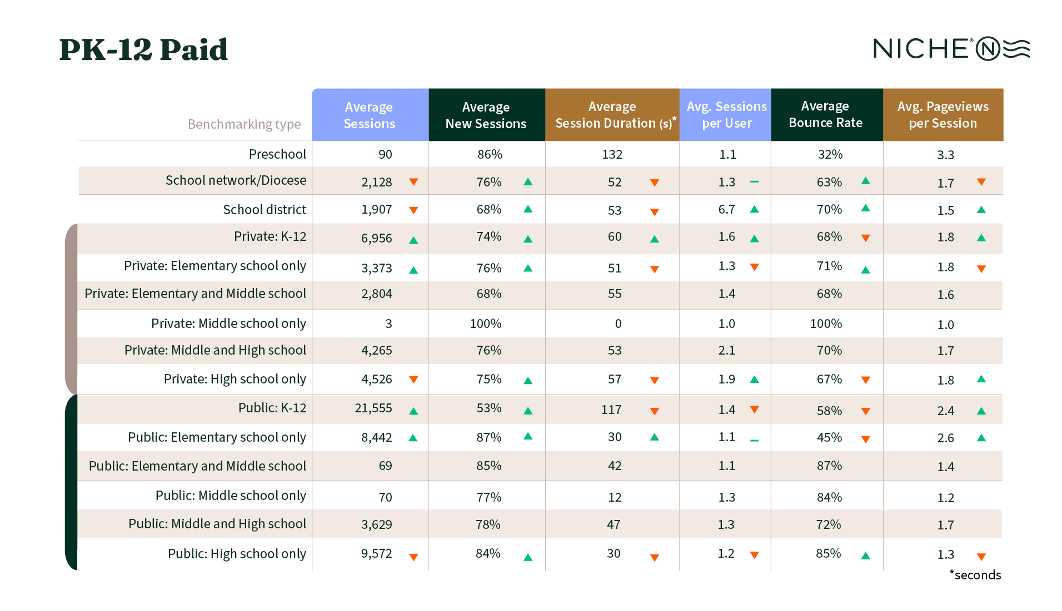Click the Preschool bounce rate 32%
Image resolution: width=1062 pixels, height=611 pixels.
pyautogui.click(x=830, y=155)
